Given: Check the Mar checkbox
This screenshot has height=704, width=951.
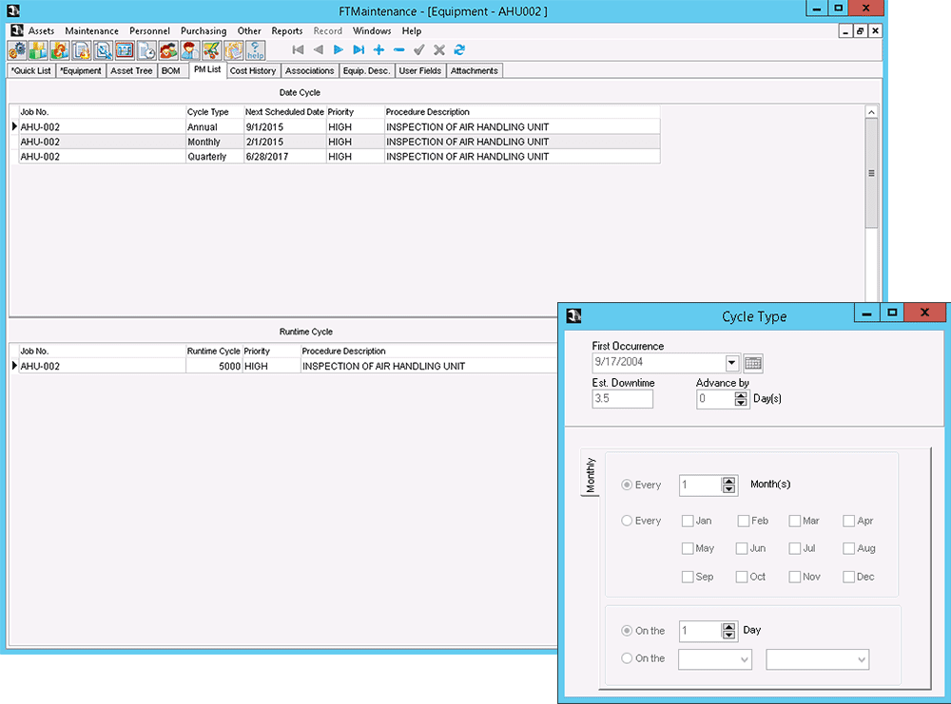Looking at the screenshot, I should (x=794, y=521).
